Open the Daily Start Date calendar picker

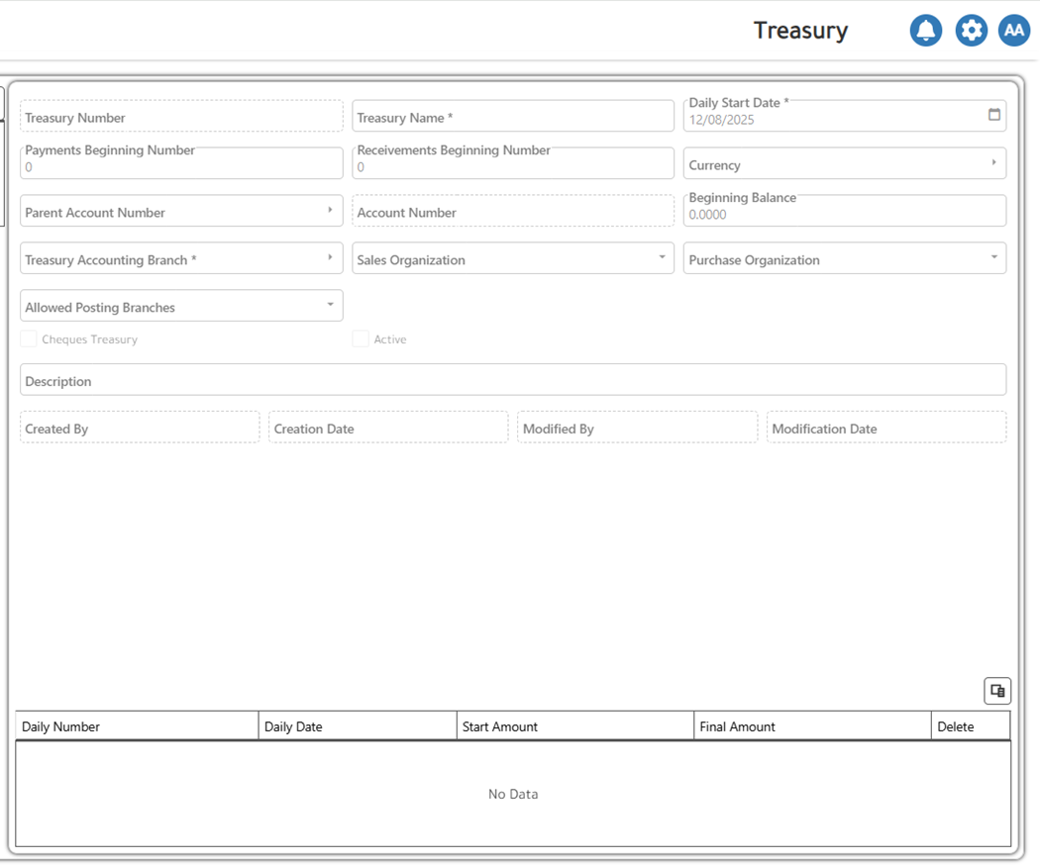click(993, 115)
